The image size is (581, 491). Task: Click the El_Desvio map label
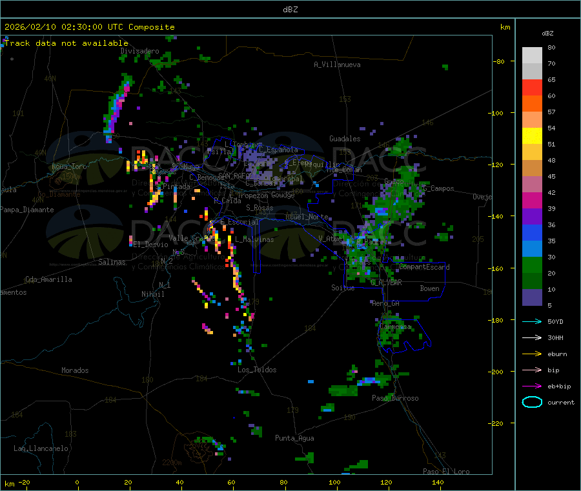pyautogui.click(x=151, y=245)
